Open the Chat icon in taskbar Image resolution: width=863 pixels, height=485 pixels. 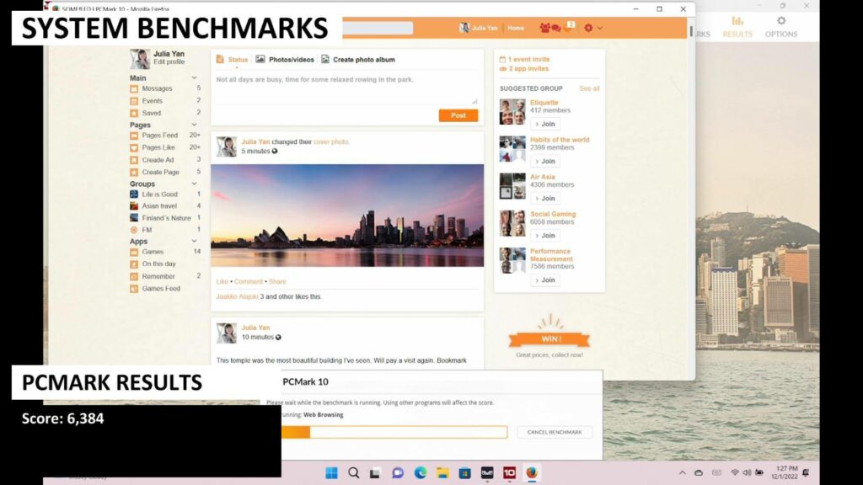pyautogui.click(x=398, y=472)
